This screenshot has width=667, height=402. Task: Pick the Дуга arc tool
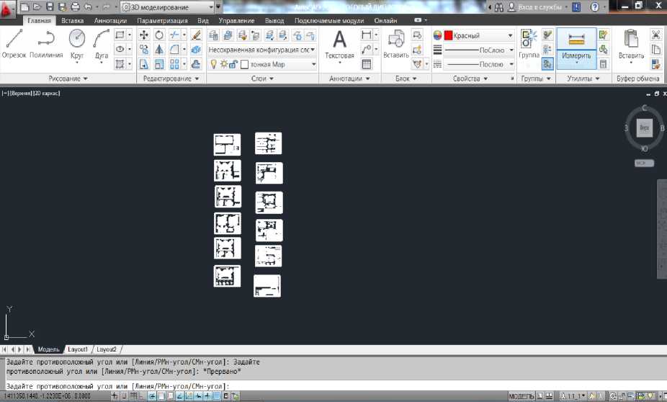pyautogui.click(x=101, y=45)
